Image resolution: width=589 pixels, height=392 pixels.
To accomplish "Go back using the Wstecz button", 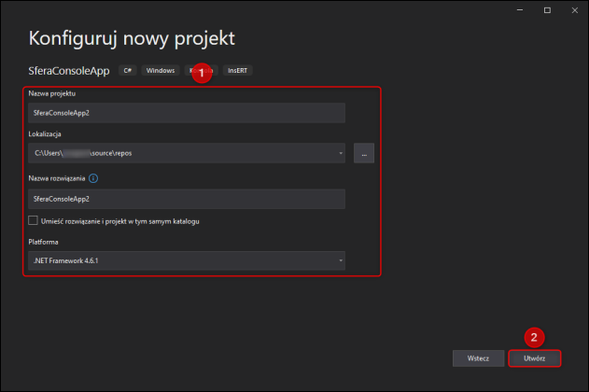I will point(471,358).
